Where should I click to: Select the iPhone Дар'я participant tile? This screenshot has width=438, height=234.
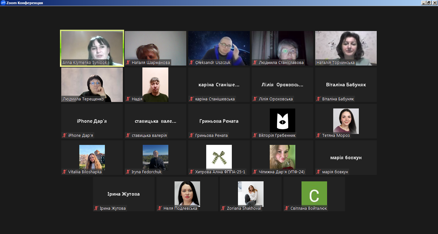tap(92, 121)
